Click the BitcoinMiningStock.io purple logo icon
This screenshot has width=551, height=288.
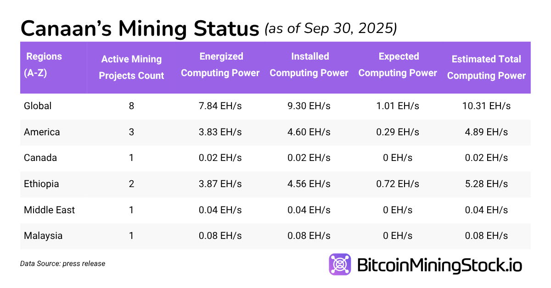click(x=340, y=265)
